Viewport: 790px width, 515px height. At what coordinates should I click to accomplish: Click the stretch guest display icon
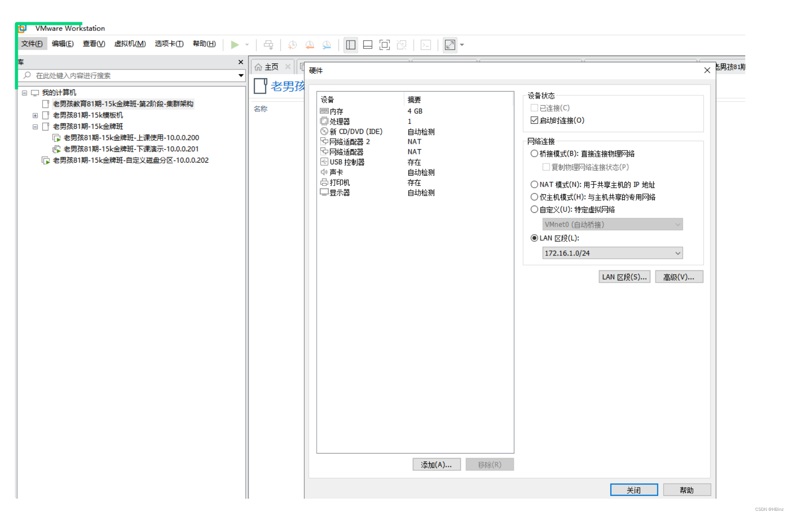point(450,45)
